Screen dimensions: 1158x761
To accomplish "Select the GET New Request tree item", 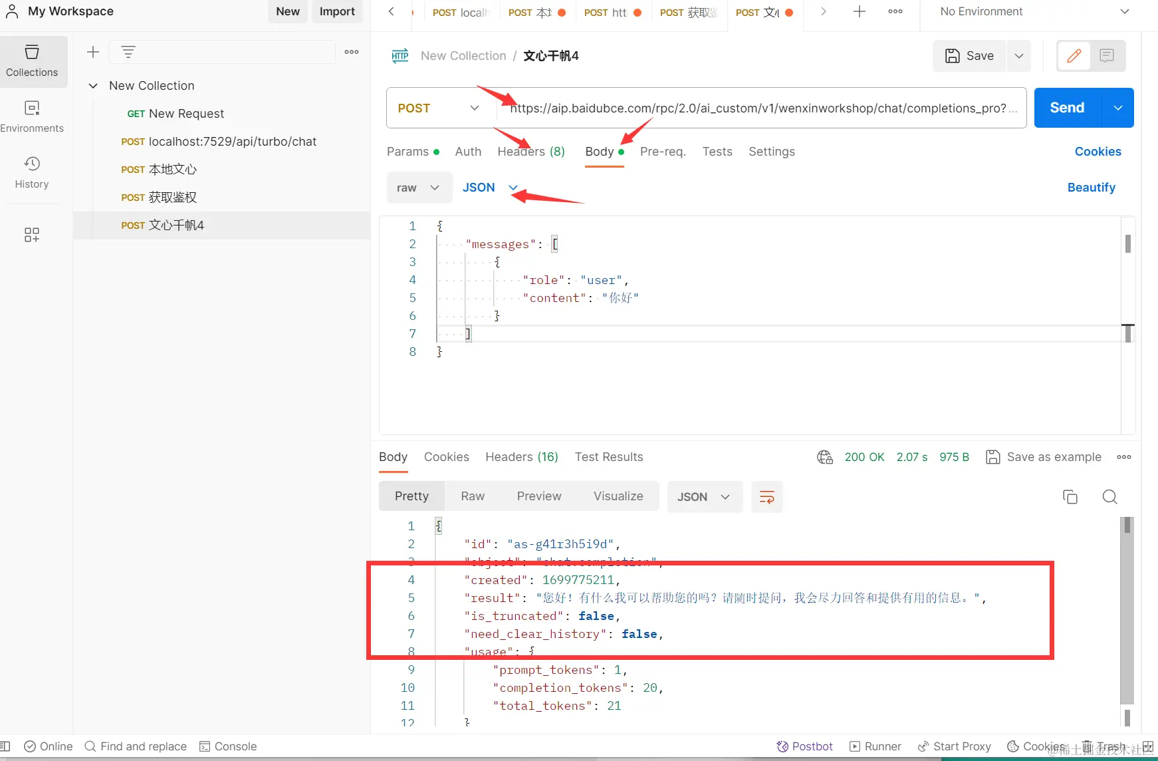I will tap(221, 114).
